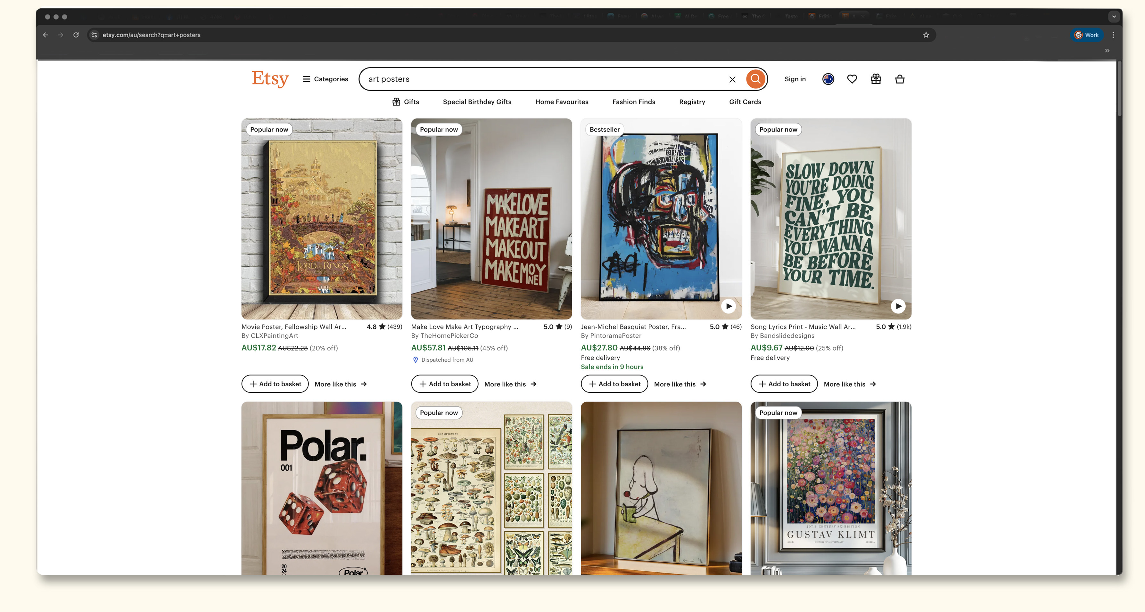Screen dimensions: 1145x612
Task: Show more like Lord of the Rings poster
Action: click(x=341, y=384)
